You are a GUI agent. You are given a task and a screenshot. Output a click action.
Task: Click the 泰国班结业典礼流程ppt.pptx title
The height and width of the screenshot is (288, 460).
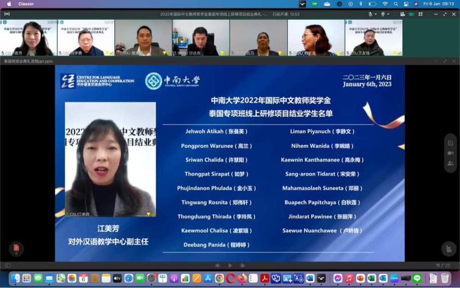pyautogui.click(x=28, y=61)
